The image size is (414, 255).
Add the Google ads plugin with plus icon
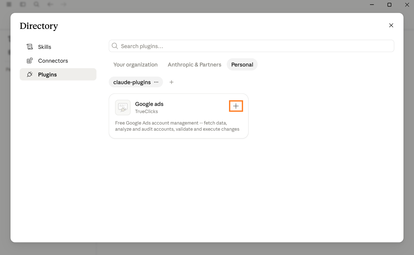[236, 106]
